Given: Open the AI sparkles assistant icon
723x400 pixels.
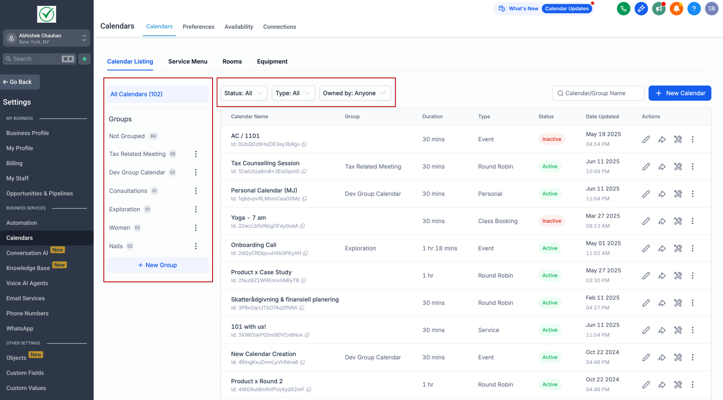Looking at the screenshot, I should click(641, 8).
